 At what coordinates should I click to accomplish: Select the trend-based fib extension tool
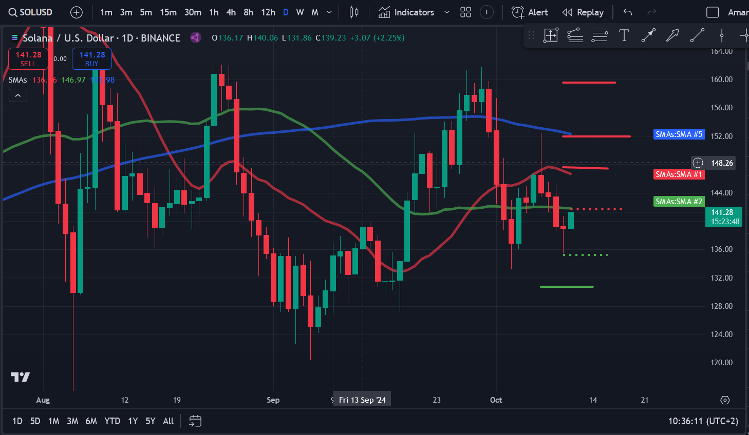pos(575,35)
